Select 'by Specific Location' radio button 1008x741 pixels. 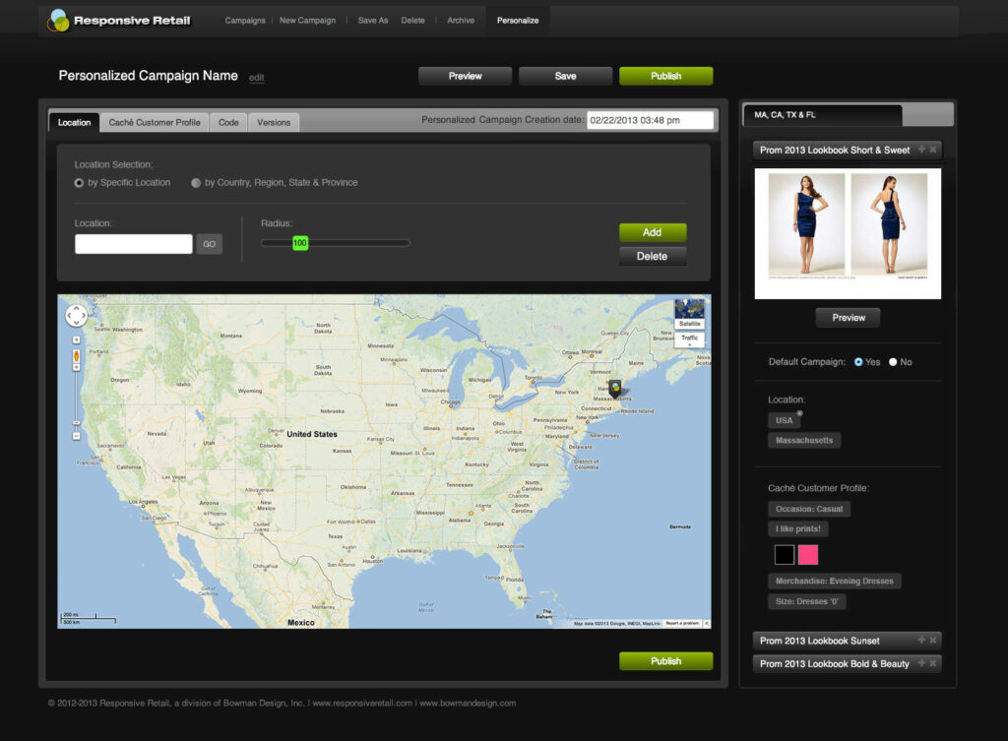tap(79, 183)
